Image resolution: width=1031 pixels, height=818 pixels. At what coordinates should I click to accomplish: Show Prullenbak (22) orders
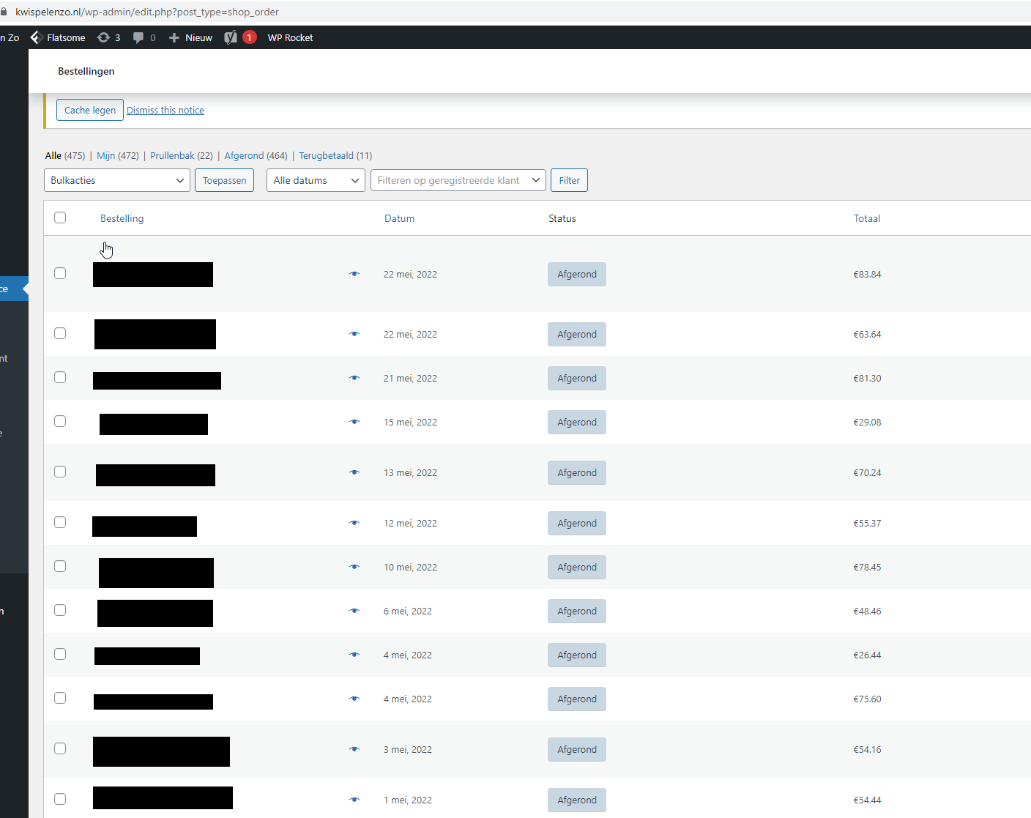[x=182, y=155]
